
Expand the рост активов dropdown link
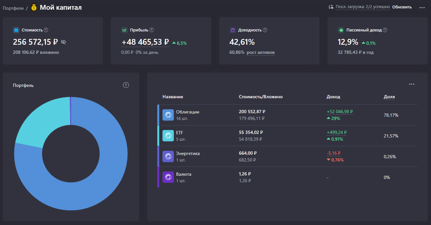(x=261, y=52)
